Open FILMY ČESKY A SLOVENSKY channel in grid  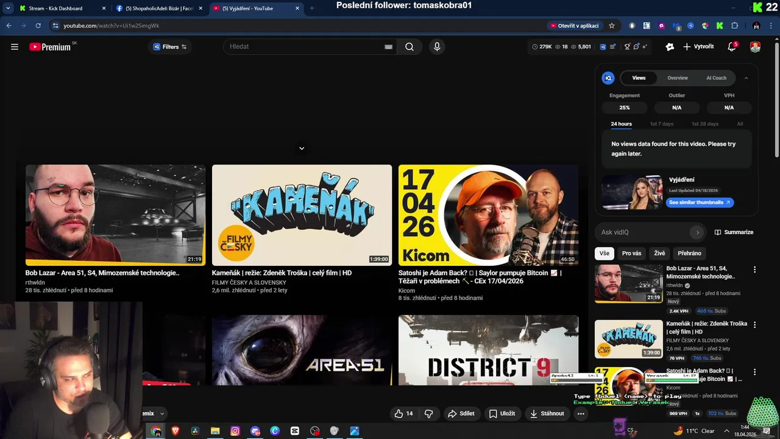[x=249, y=282]
